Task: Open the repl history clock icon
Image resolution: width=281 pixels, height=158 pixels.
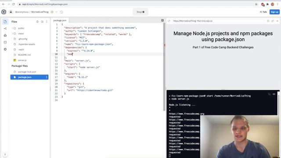Action: point(61,12)
